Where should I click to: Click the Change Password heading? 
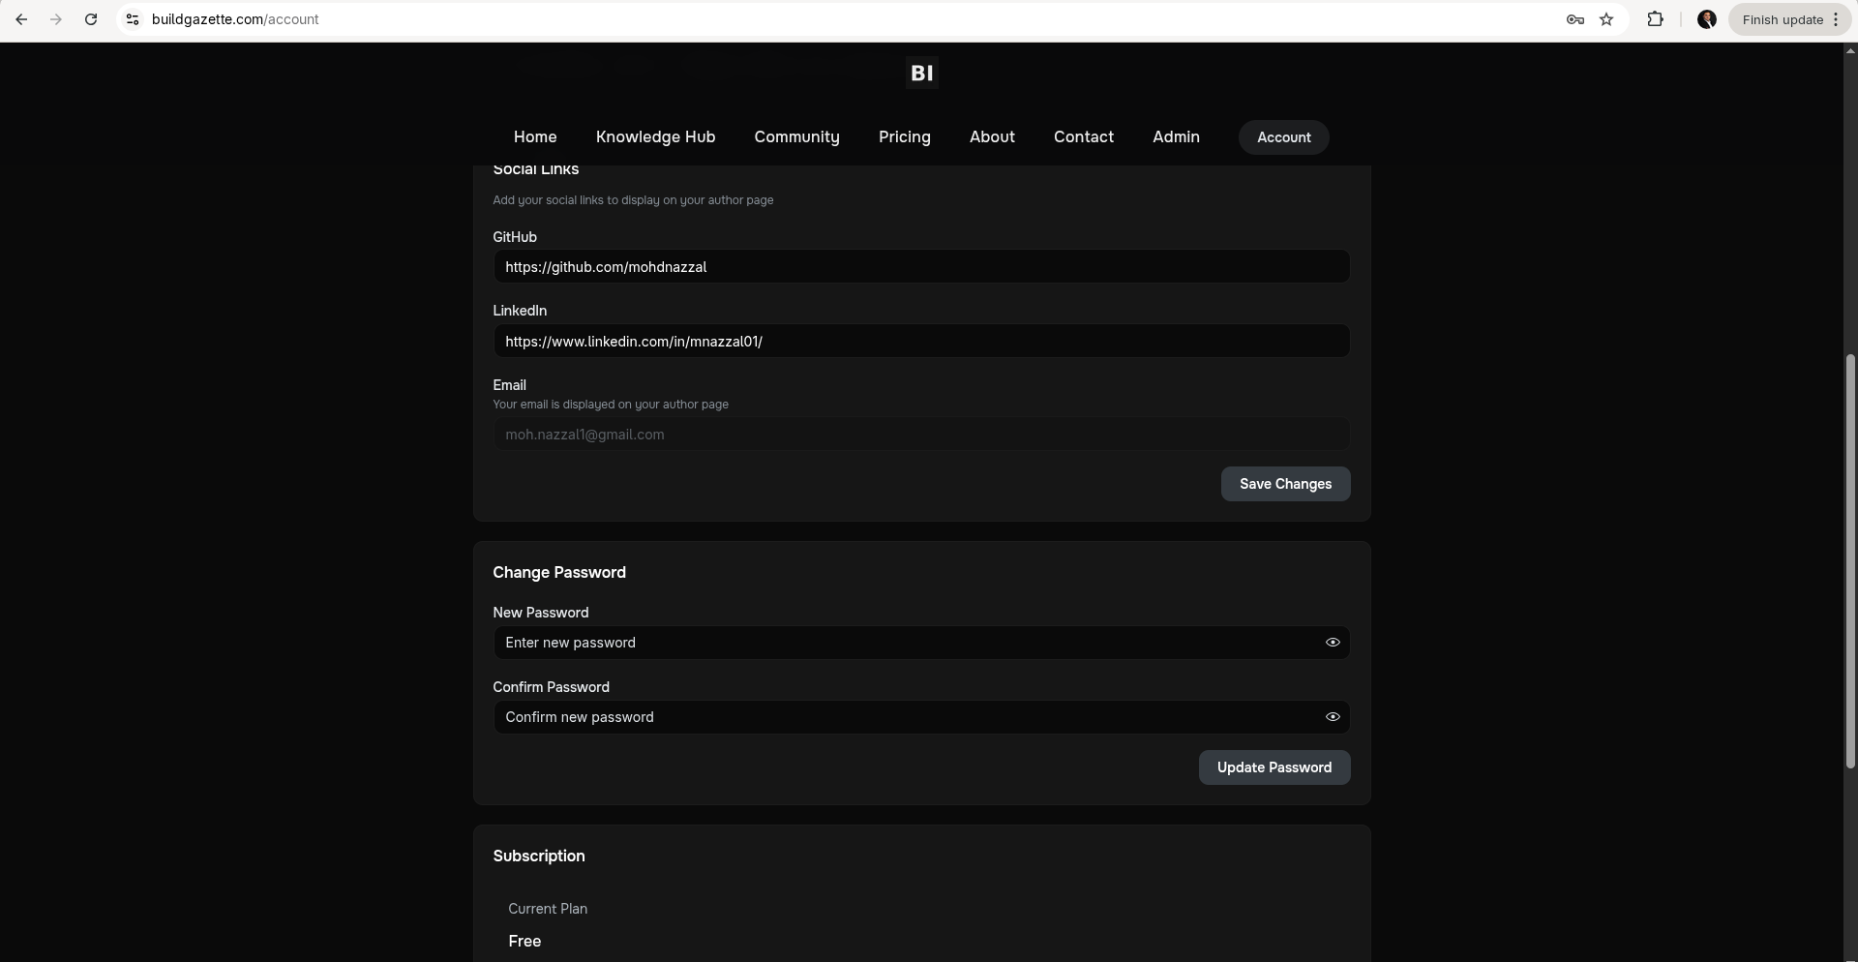pyautogui.click(x=559, y=573)
